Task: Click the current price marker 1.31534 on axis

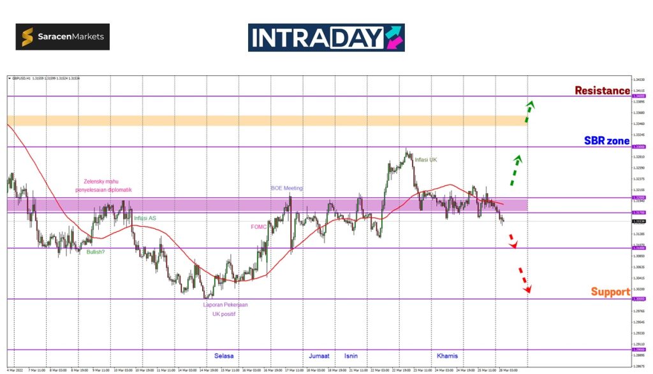Action: click(x=637, y=222)
